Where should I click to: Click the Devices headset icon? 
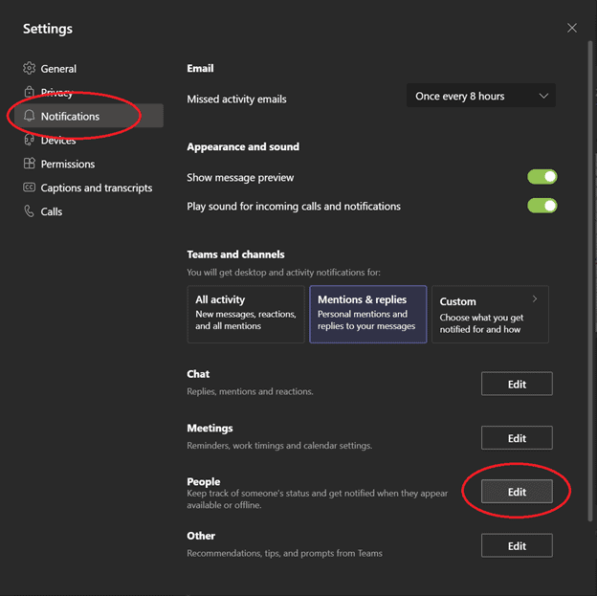pyautogui.click(x=29, y=140)
